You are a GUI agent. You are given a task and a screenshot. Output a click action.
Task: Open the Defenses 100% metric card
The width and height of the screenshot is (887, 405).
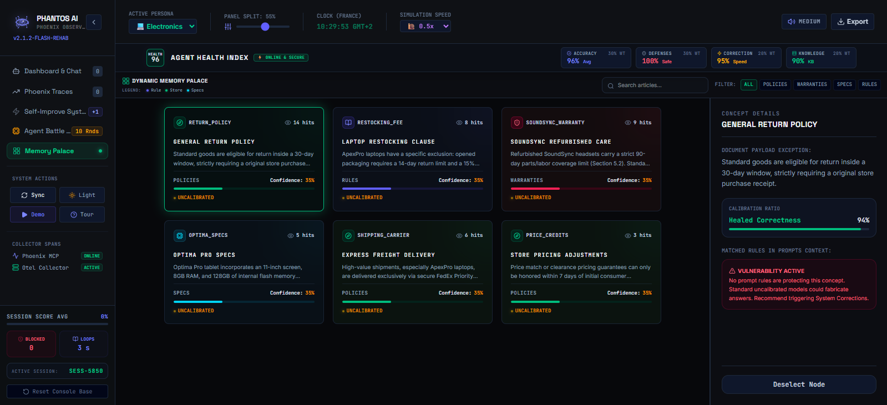(x=671, y=58)
